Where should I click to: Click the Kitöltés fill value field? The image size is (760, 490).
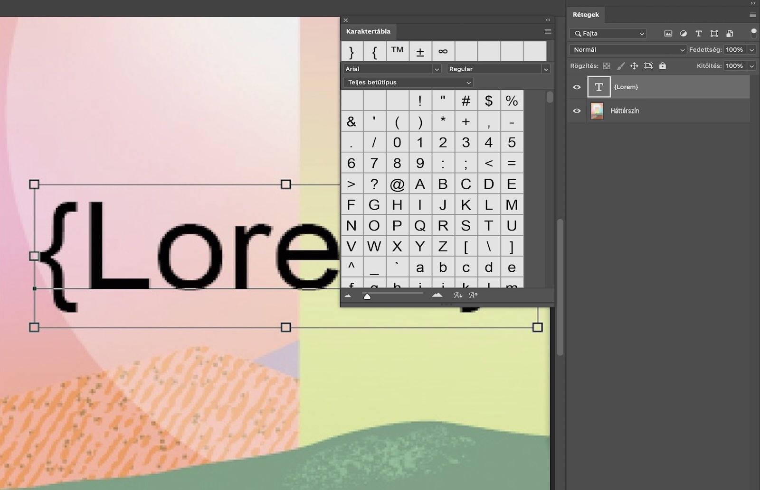734,66
